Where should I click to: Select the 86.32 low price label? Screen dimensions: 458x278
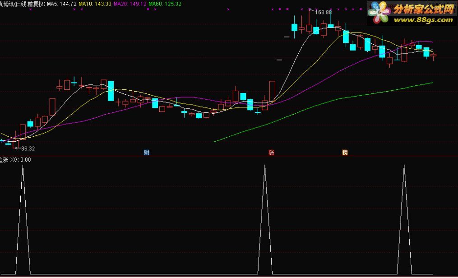[28, 148]
